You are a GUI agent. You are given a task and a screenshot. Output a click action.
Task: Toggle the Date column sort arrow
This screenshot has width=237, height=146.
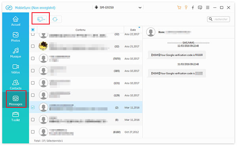139,27
